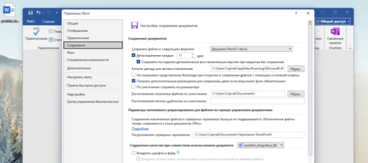This screenshot has height=163, width=368.
Task: Disable the Автосохранение каждые checkbox
Action: (133, 55)
